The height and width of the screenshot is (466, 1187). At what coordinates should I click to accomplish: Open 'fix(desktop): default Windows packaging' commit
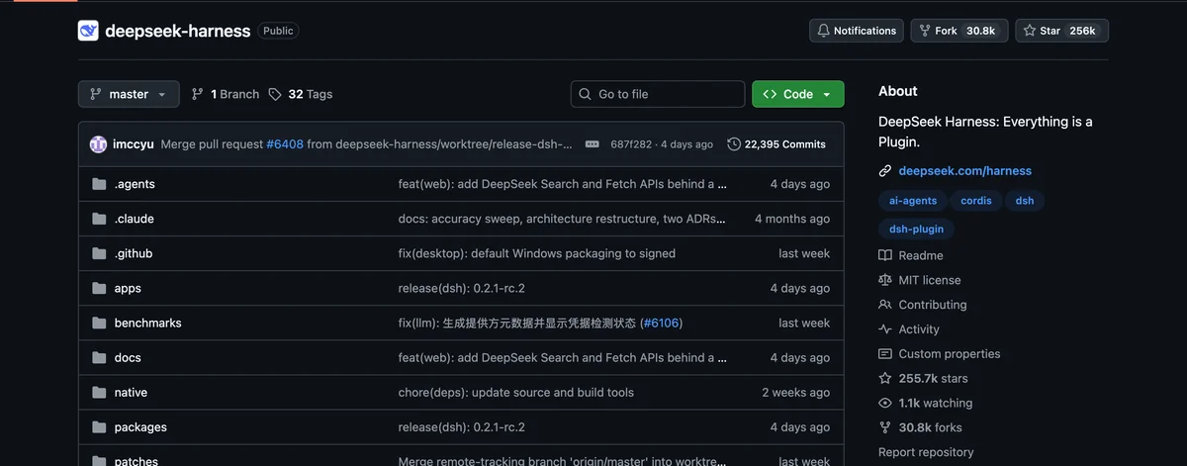click(x=537, y=253)
